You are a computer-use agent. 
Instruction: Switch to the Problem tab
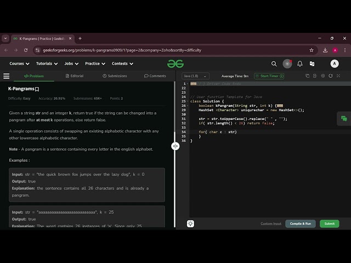pos(34,76)
